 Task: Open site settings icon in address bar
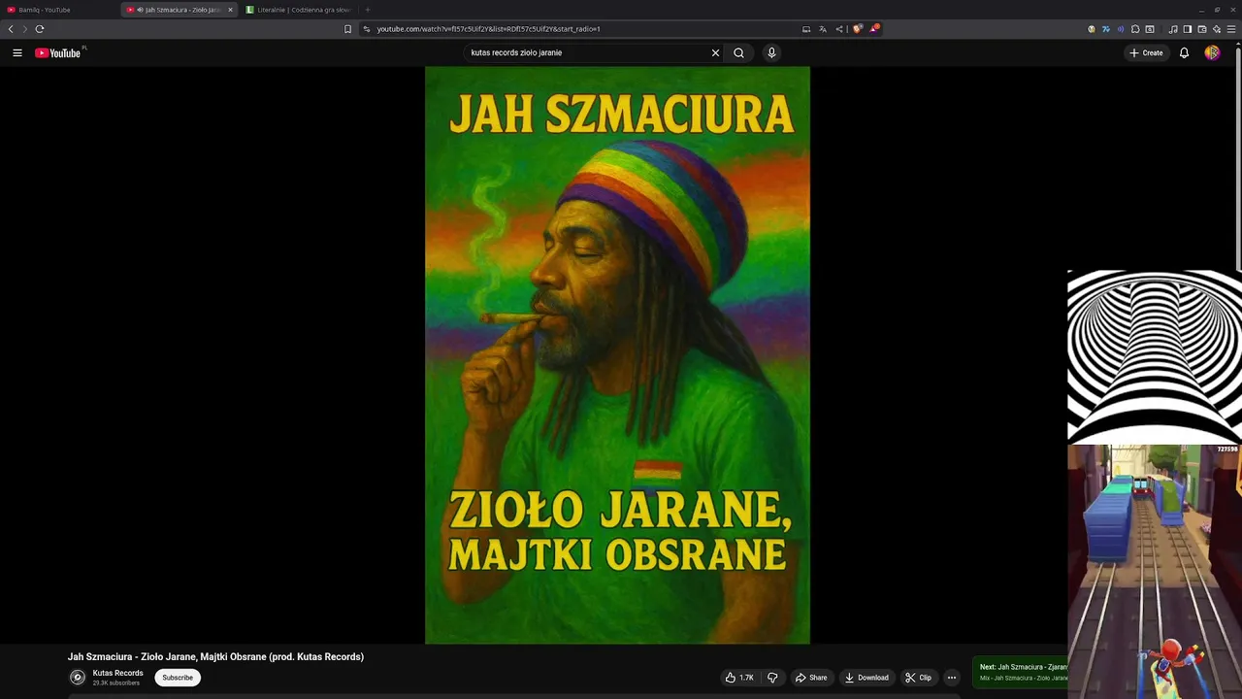click(x=367, y=29)
